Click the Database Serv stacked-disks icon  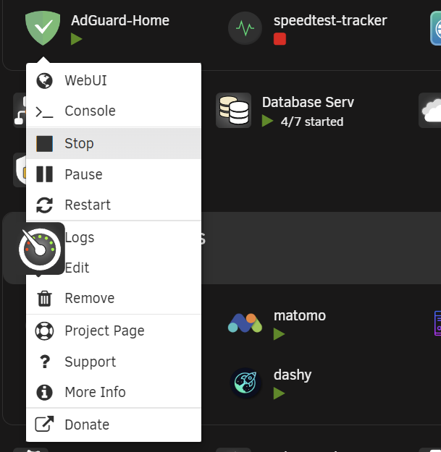tap(233, 110)
